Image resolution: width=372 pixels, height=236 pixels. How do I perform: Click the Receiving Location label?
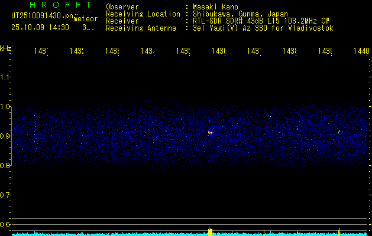pyautogui.click(x=143, y=14)
